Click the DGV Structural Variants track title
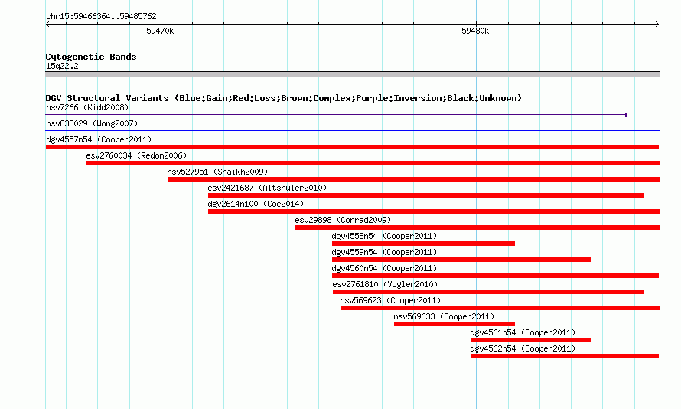 [x=284, y=98]
